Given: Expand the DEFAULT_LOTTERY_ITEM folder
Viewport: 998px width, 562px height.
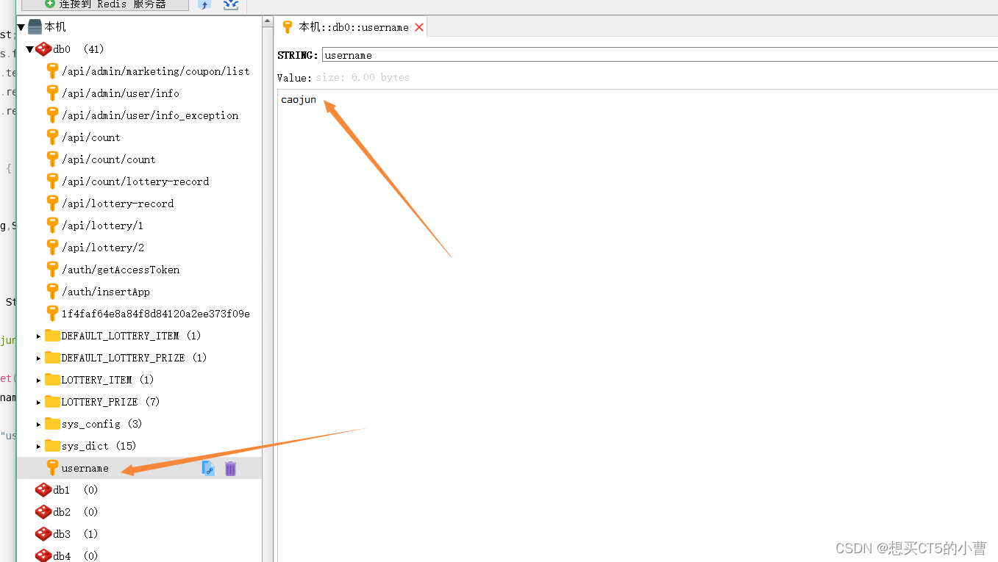Looking at the screenshot, I should (39, 336).
